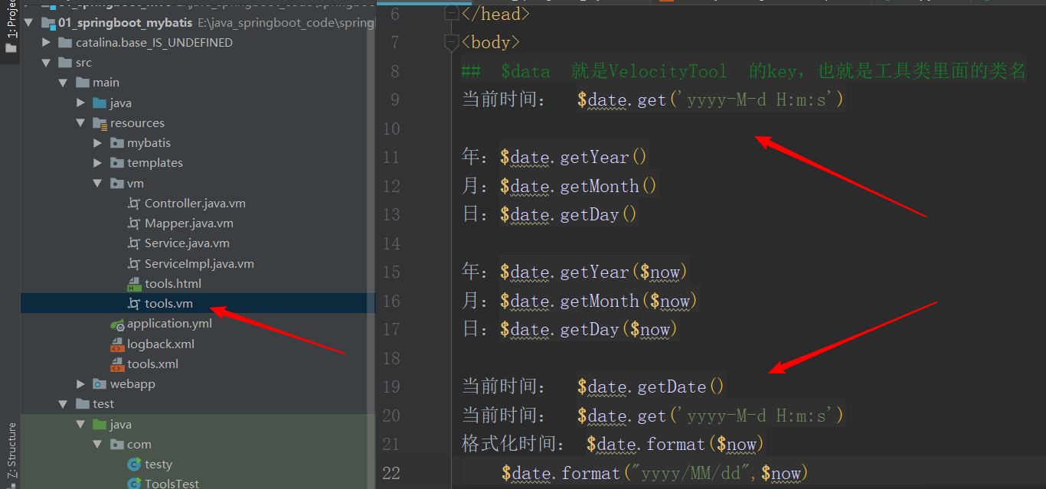This screenshot has width=1046, height=489.
Task: Collapse the test folder node
Action: (x=63, y=403)
